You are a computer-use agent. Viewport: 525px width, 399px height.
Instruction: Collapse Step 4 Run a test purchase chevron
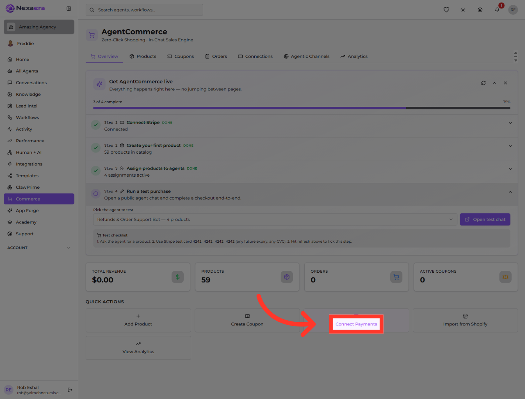tap(510, 192)
